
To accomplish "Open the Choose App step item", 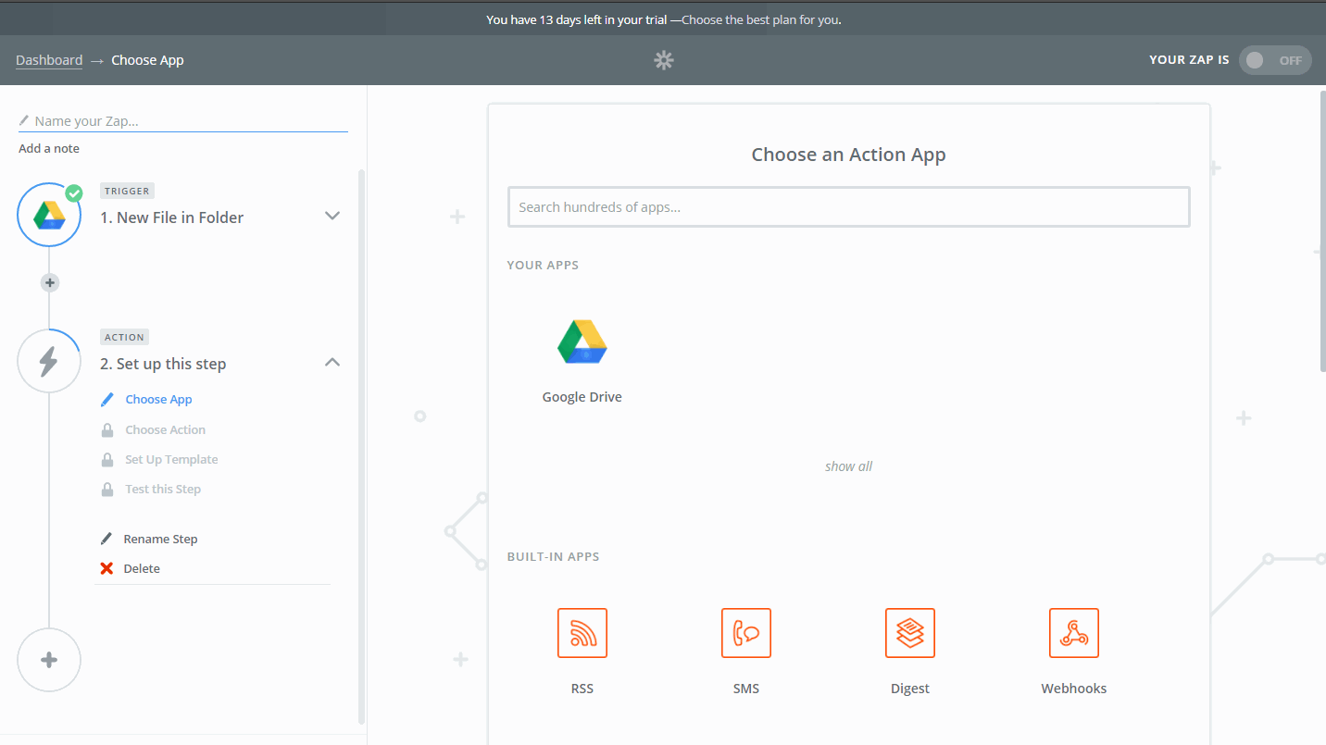I will tap(159, 400).
